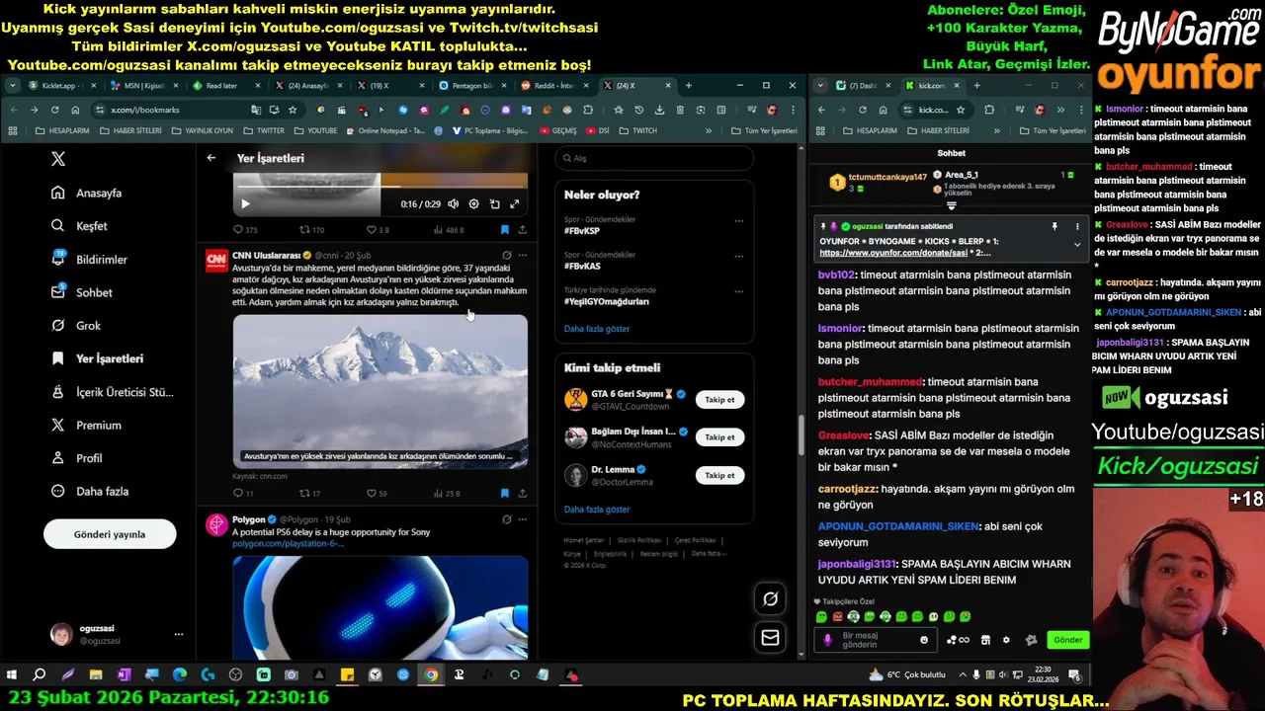The height and width of the screenshot is (711, 1265).
Task: Go back from Yer İşaretleri page
Action: coord(211,158)
